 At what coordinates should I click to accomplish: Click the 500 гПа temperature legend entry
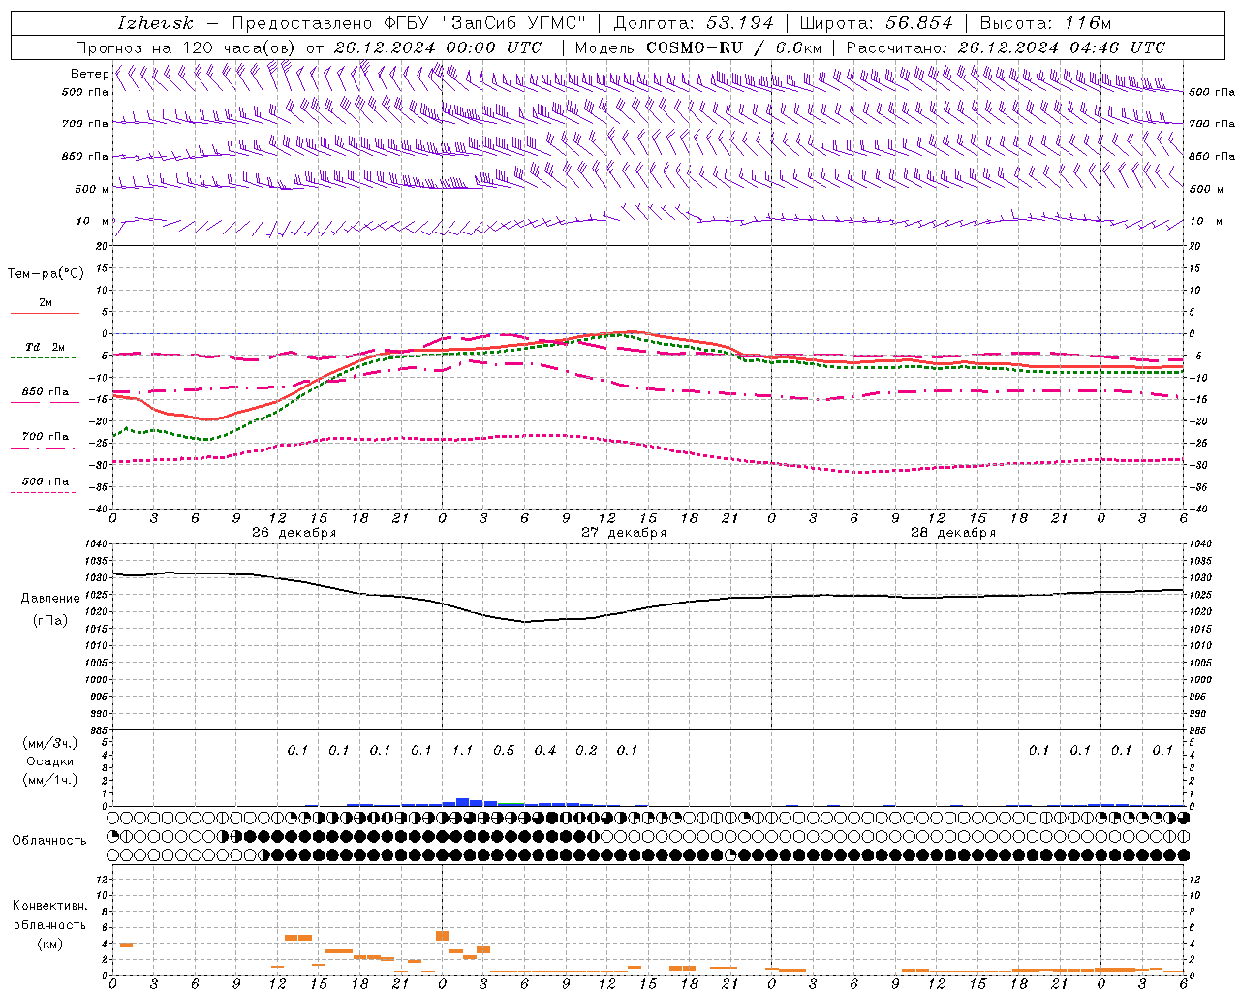[x=46, y=481]
